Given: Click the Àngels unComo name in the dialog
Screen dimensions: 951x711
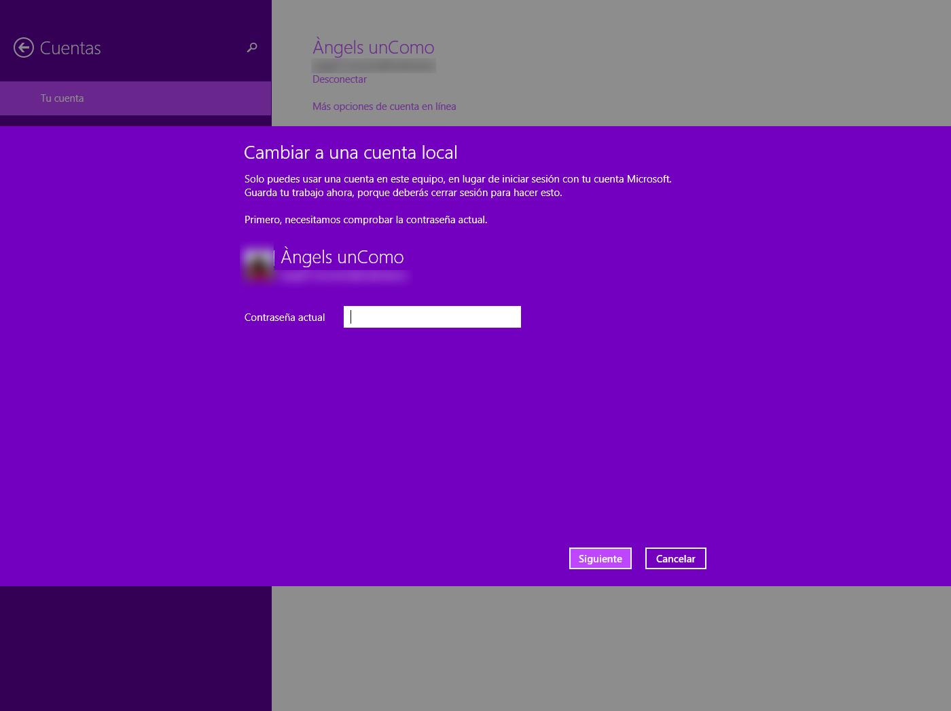Looking at the screenshot, I should click(x=342, y=257).
